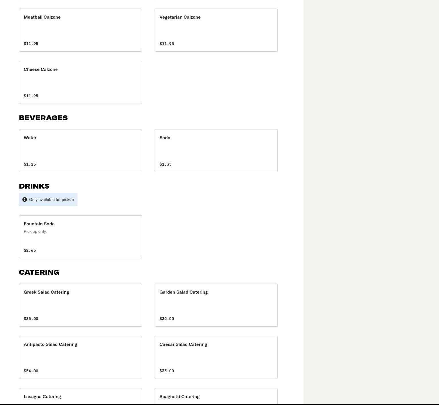Image resolution: width=439 pixels, height=405 pixels.
Task: Choose the Cheese Calzone item
Action: pos(80,82)
